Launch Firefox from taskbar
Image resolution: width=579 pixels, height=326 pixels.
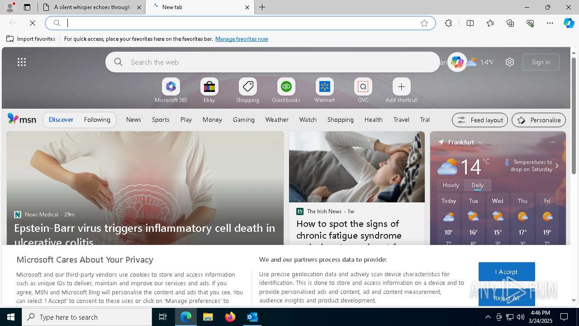[x=230, y=317]
